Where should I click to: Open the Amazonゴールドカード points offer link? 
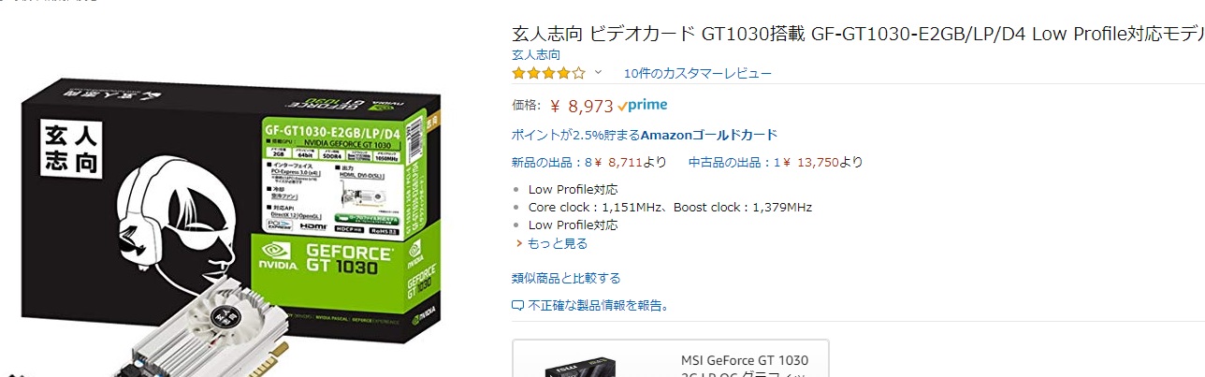(x=645, y=135)
